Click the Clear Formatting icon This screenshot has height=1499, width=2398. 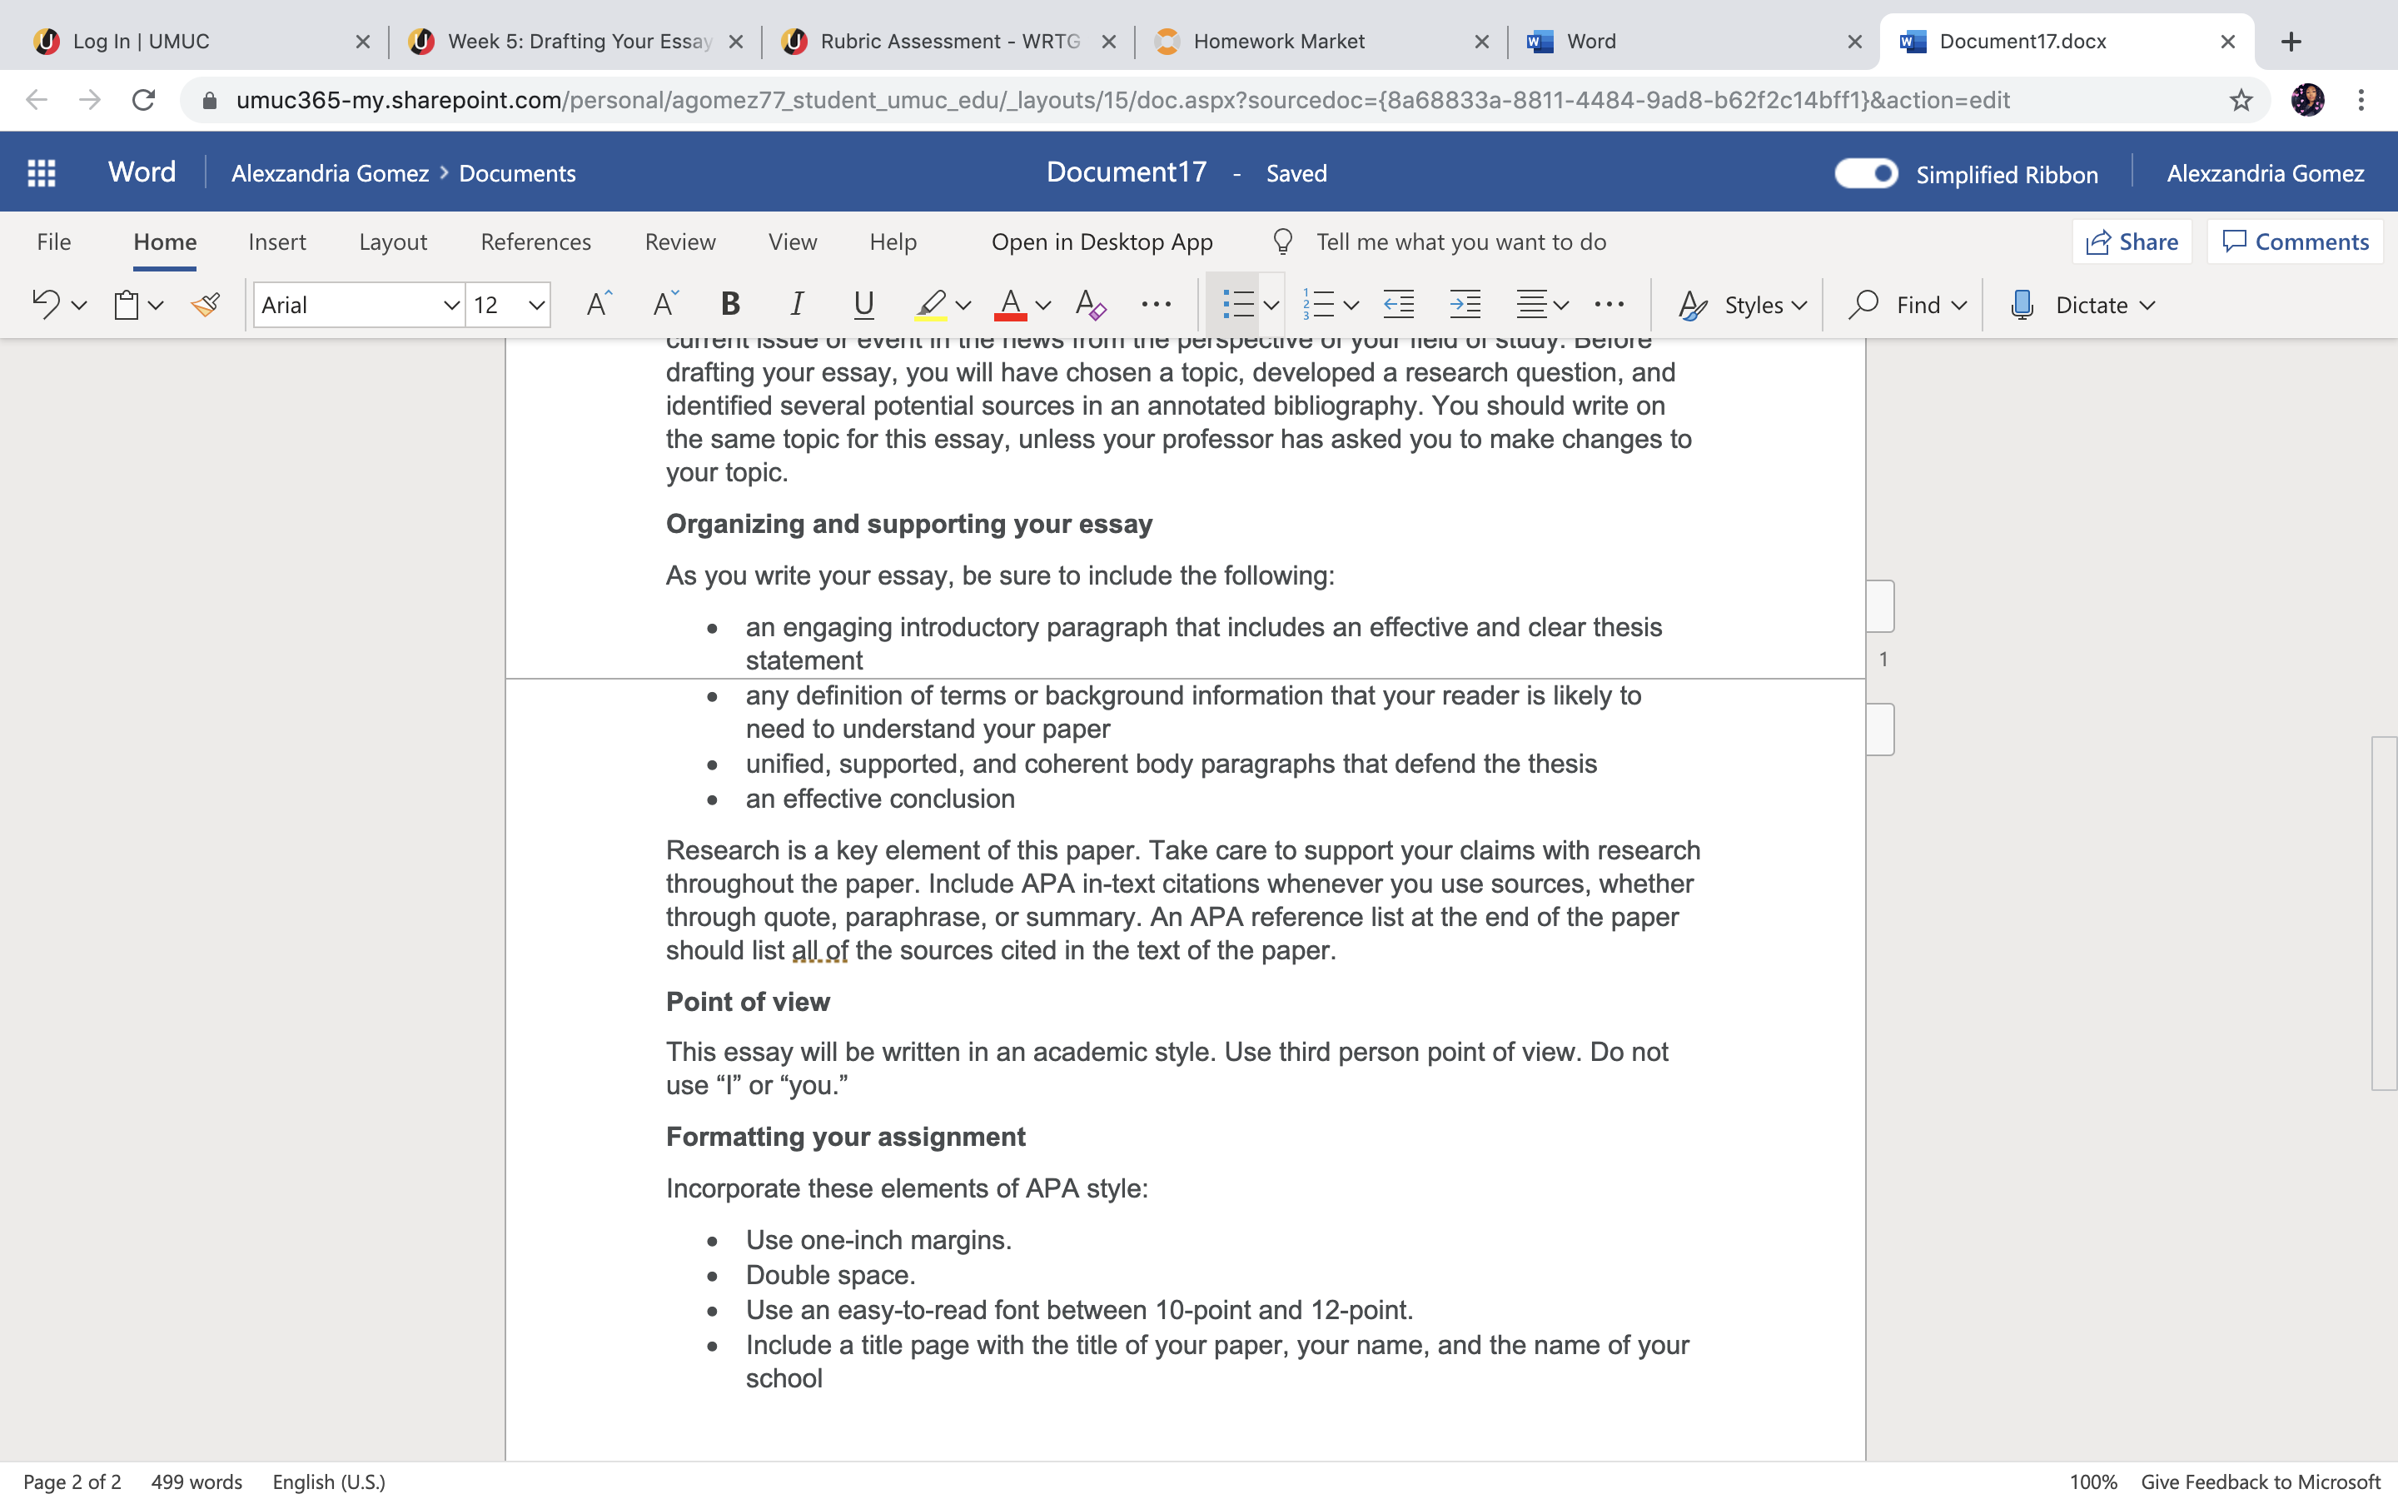click(1090, 304)
